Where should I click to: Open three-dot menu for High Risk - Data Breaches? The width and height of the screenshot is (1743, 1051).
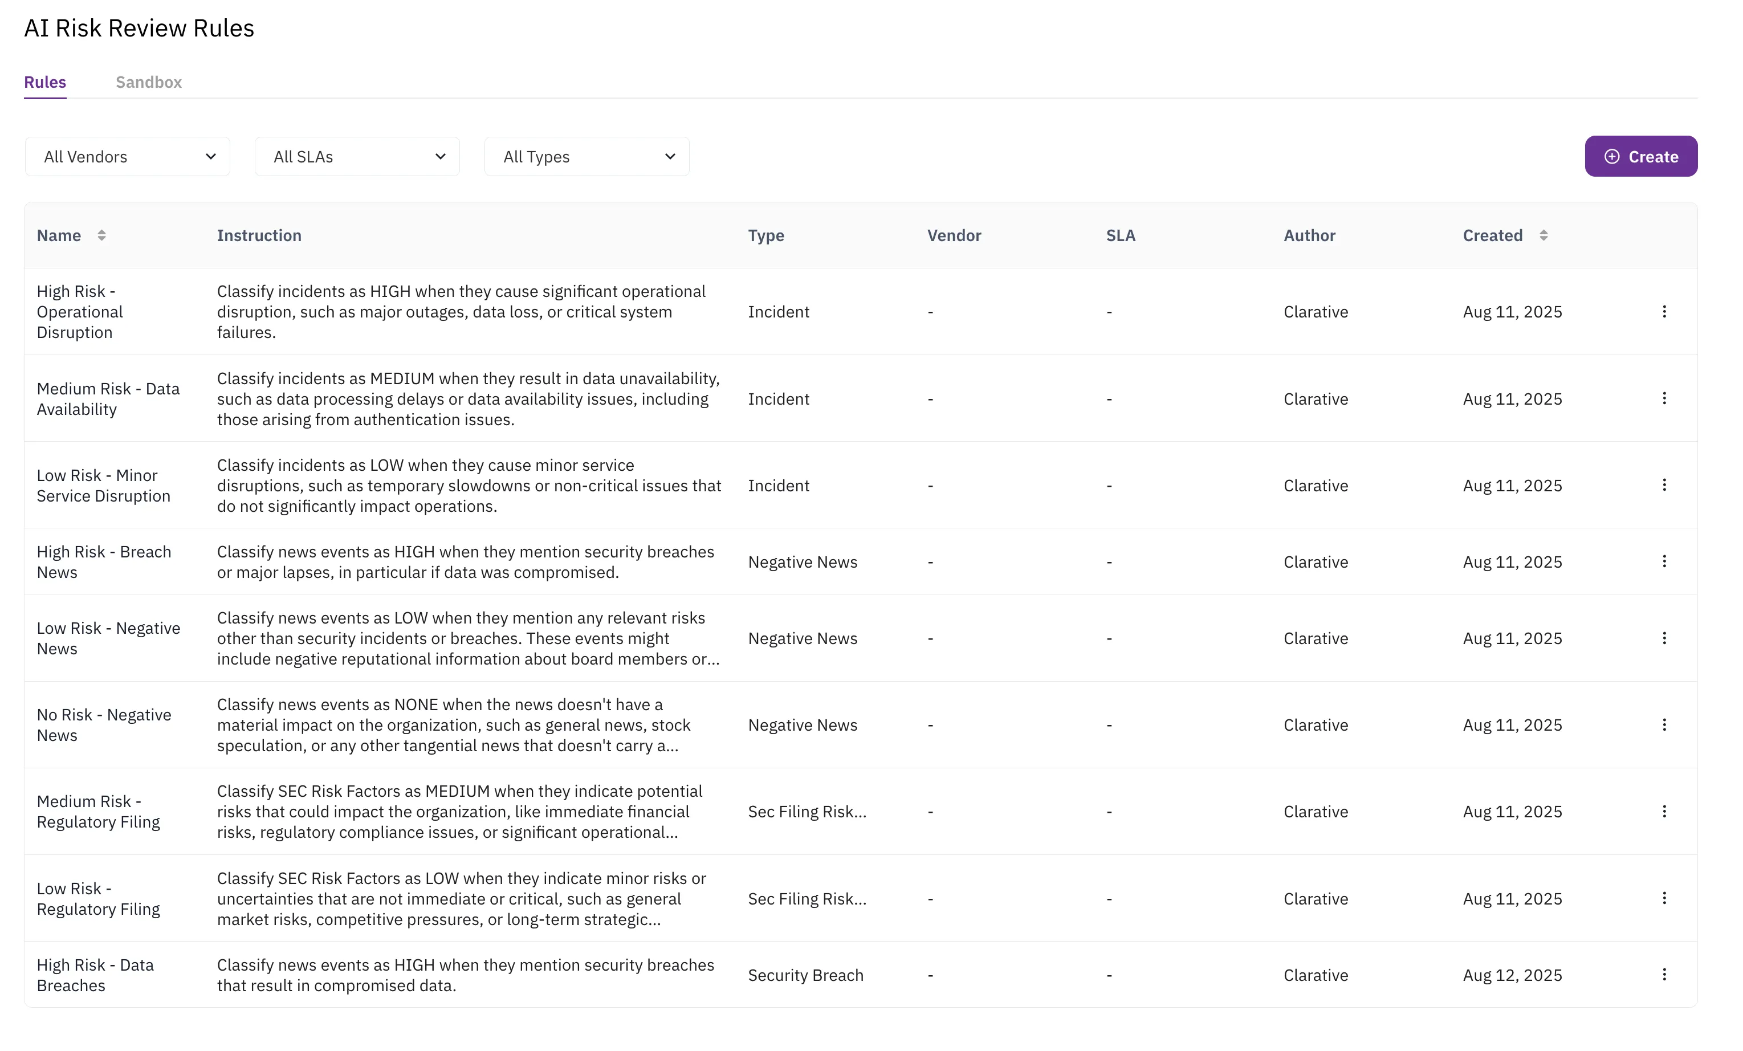coord(1664,974)
